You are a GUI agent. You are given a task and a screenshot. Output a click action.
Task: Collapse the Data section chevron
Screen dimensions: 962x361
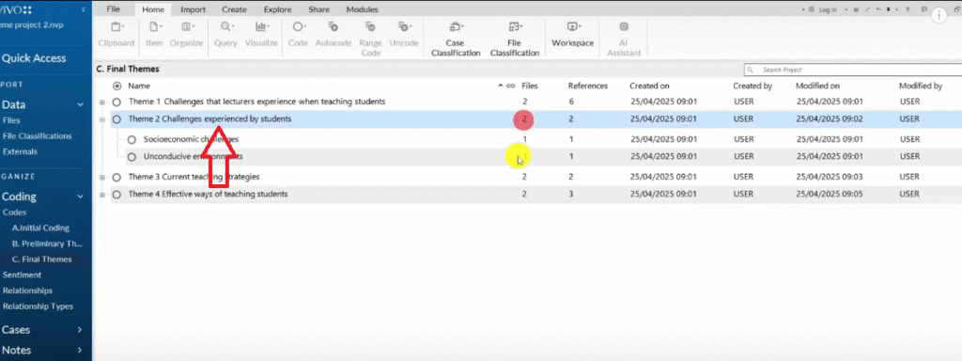tap(80, 105)
